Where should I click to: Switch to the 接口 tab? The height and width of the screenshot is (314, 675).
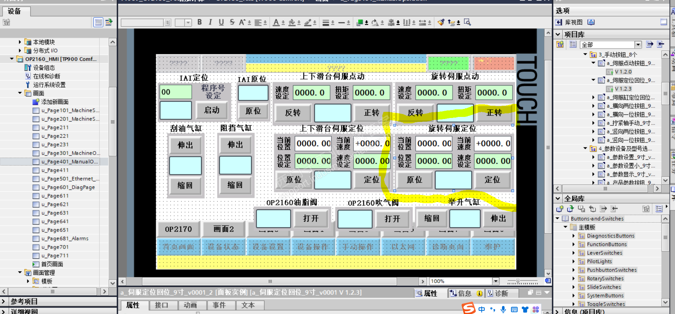[161, 305]
